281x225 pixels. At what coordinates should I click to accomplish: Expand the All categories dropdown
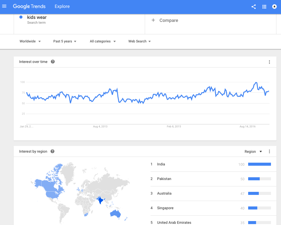[103, 41]
